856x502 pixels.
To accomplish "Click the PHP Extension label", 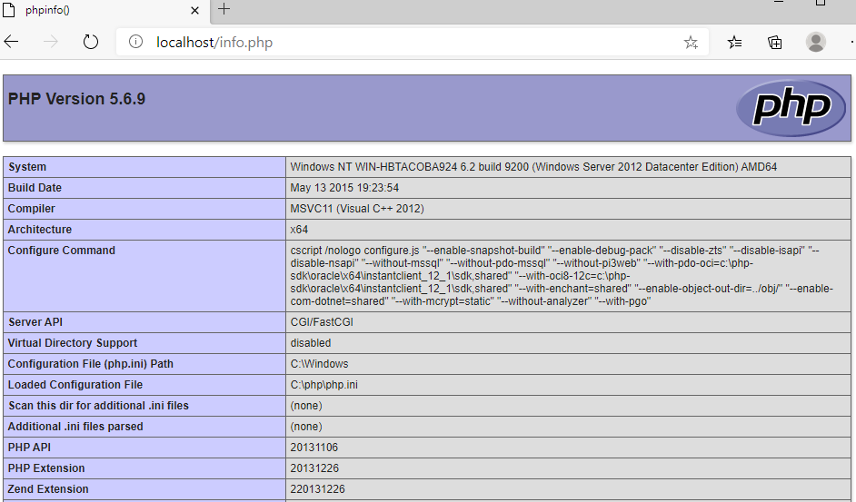I will [46, 468].
